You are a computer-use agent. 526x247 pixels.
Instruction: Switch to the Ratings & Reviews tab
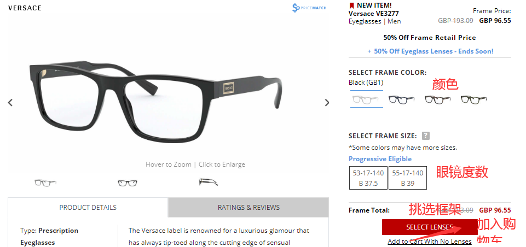click(248, 208)
